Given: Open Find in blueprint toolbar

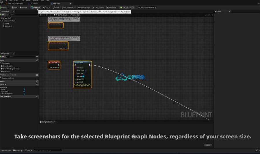Looking at the screenshot, I should (56, 7).
